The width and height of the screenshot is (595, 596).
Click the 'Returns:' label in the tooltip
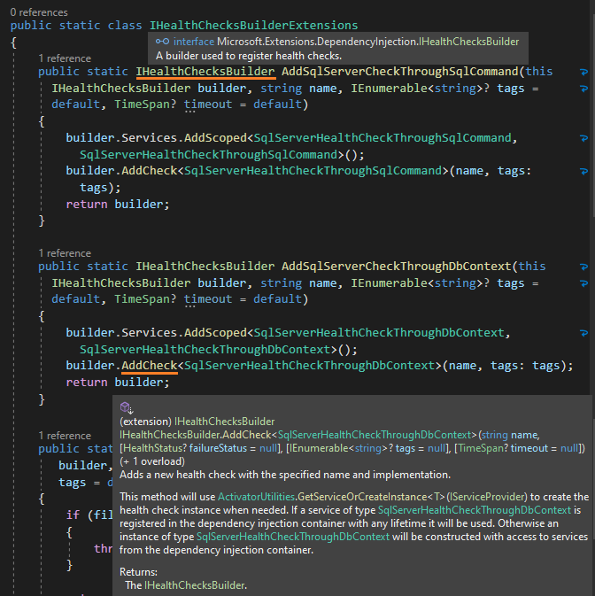coord(138,572)
